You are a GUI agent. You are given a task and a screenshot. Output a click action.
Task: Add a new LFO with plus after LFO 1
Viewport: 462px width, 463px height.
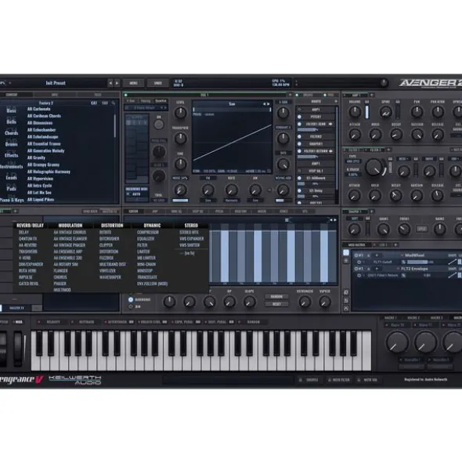pos(395,244)
